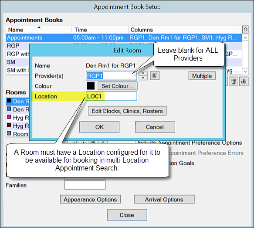The height and width of the screenshot is (228, 254).
Task: Sort Appointment Books by Name column
Action: (39, 30)
